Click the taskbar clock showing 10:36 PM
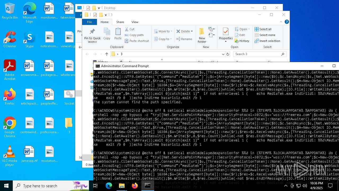Screen dimensions: 339x191 [316, 186]
